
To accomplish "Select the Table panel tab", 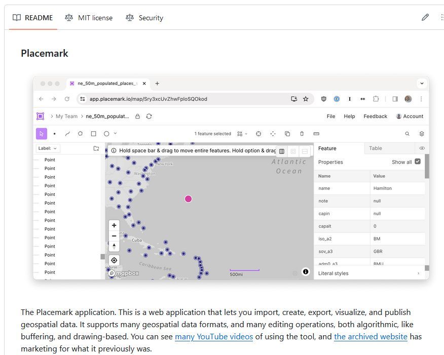I will pos(389,148).
